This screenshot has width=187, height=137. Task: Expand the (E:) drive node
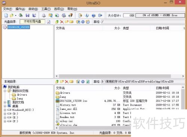[x=5, y=117]
